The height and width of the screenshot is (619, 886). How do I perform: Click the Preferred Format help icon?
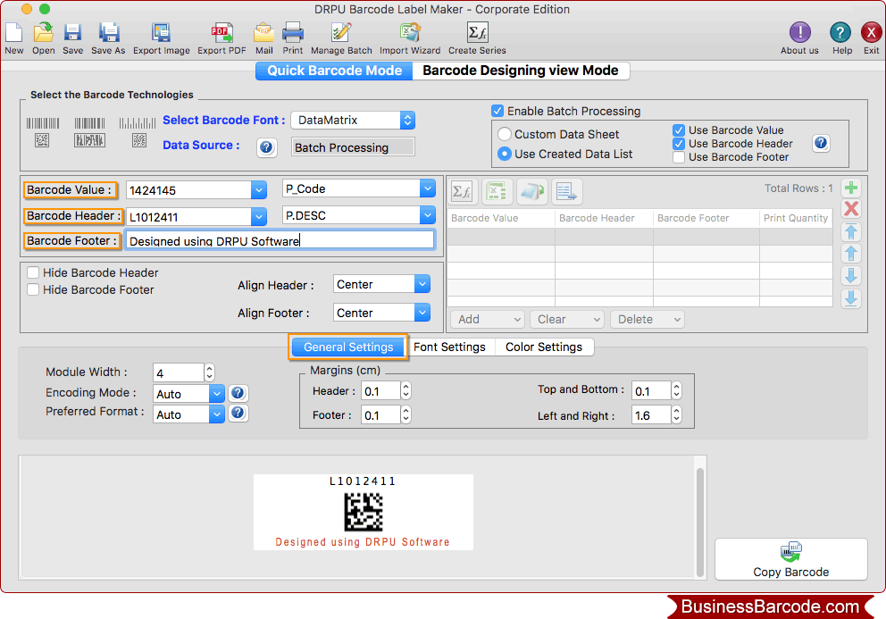238,414
